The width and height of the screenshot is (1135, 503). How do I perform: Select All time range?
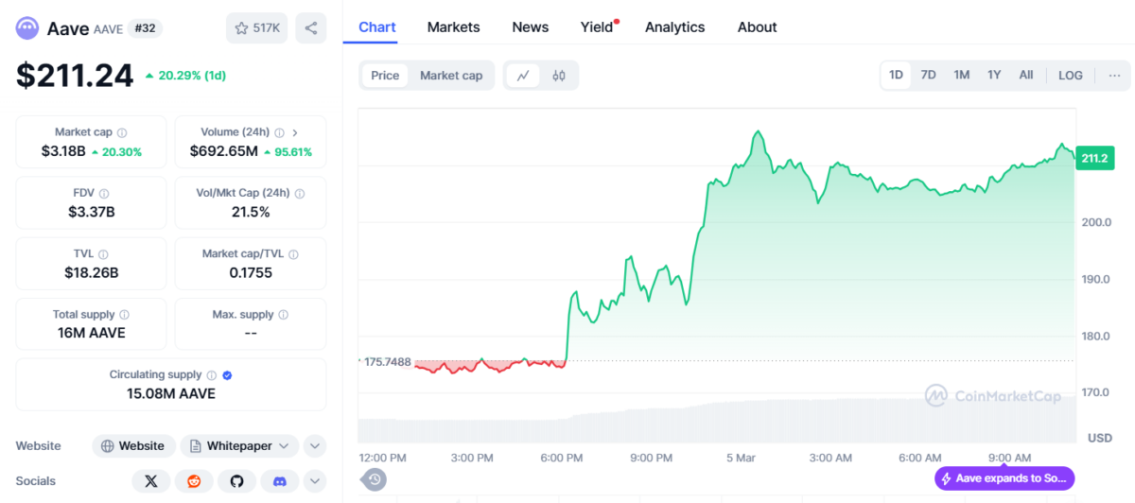tap(1026, 75)
